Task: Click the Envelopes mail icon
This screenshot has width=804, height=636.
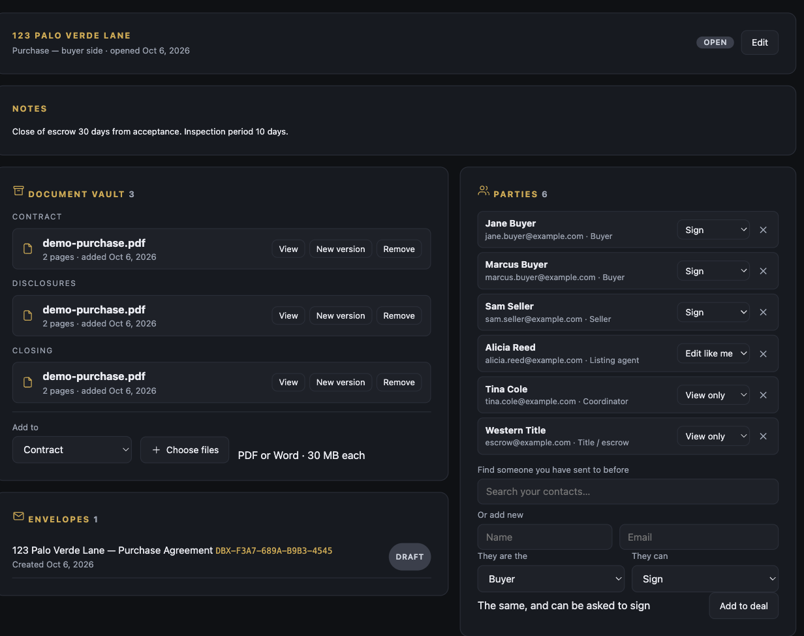Action: (x=18, y=517)
